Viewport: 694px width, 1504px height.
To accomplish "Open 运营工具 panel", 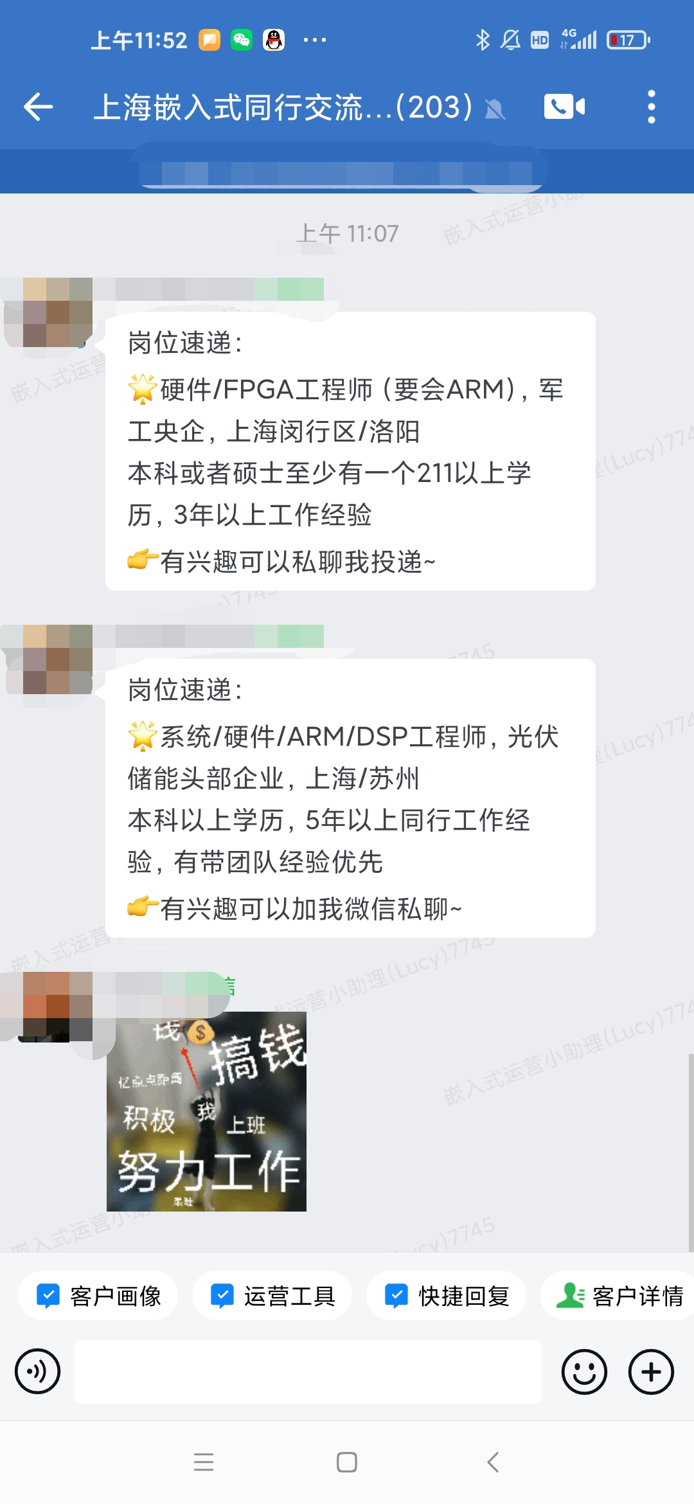I will pyautogui.click(x=272, y=1296).
